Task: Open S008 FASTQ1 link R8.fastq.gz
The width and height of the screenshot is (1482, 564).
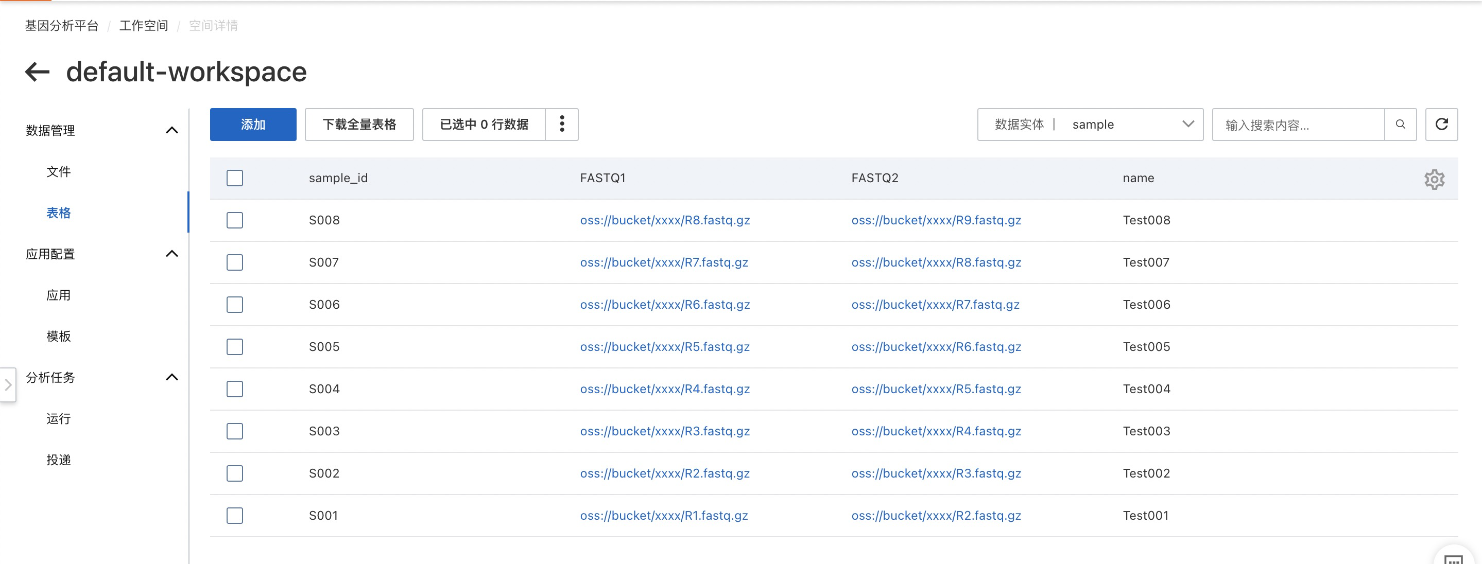Action: tap(664, 220)
